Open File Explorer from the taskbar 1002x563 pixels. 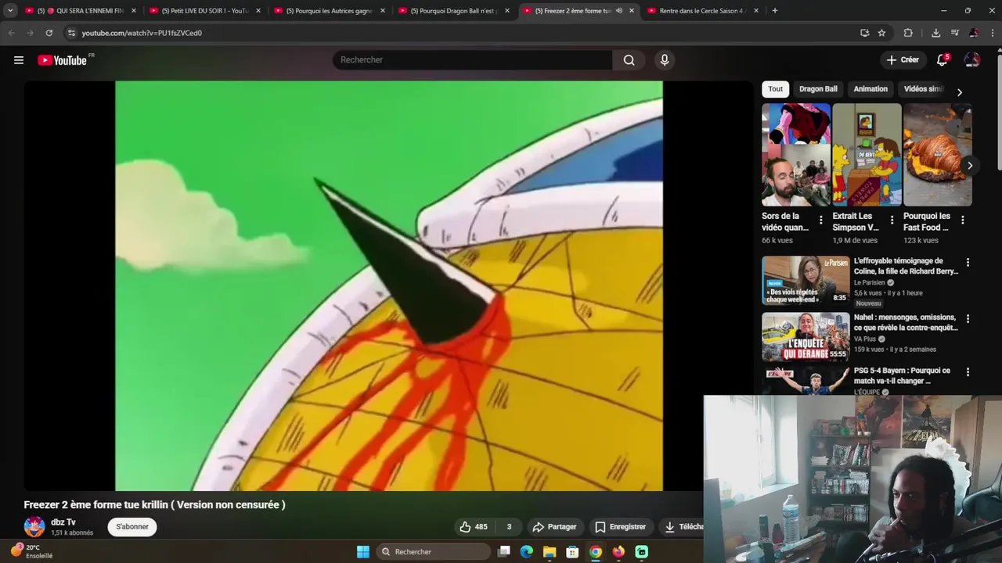point(550,552)
